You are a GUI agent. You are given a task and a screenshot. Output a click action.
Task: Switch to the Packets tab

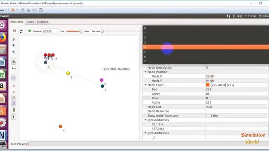[x=42, y=22]
